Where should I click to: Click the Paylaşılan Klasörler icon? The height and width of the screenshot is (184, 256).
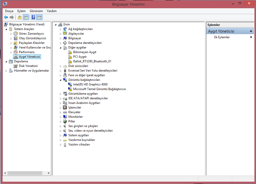pos(16,43)
